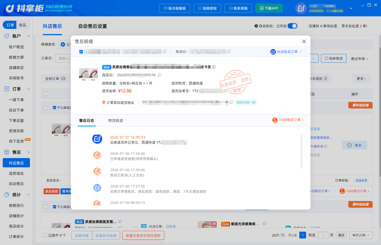Open 抖店售后订单 link in dialog header
This screenshot has width=381, height=245.
tap(286, 52)
